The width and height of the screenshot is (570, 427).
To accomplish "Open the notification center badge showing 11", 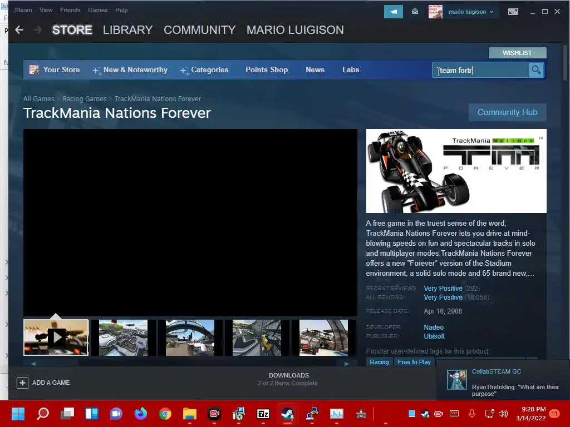I will [x=554, y=414].
